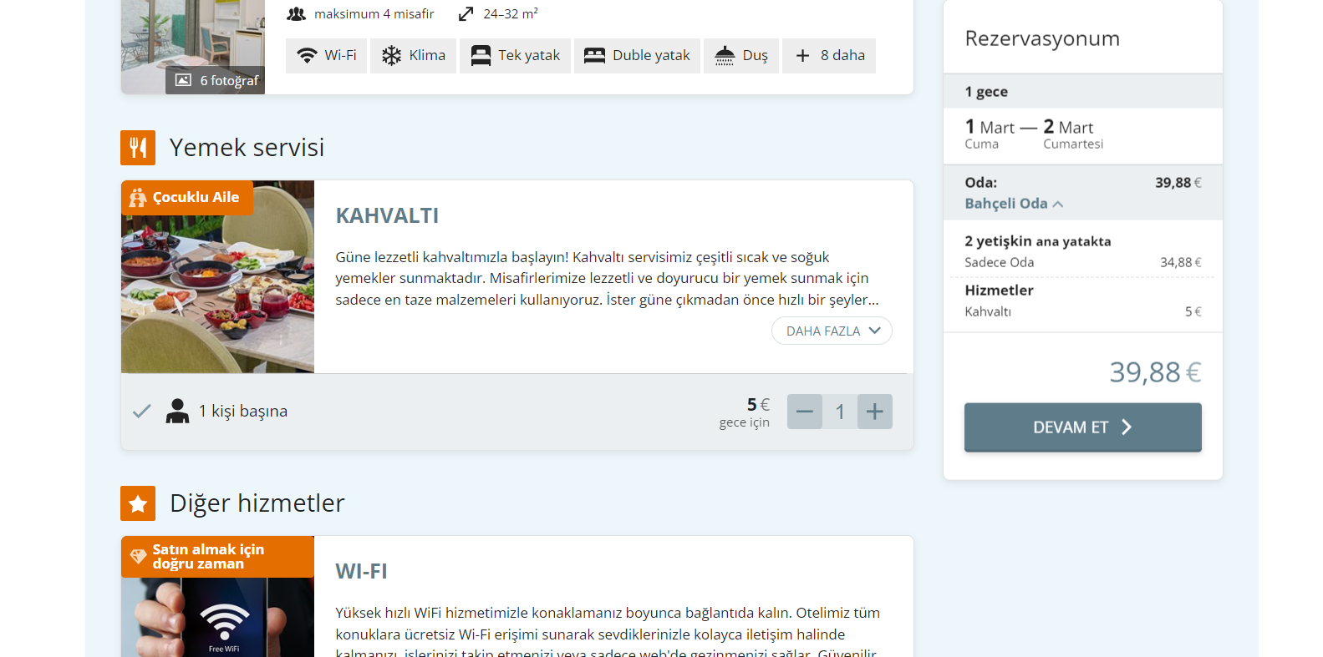This screenshot has width=1323, height=657.
Task: Click the 2 yetişkin ana yatakta line
Action: coord(1038,241)
